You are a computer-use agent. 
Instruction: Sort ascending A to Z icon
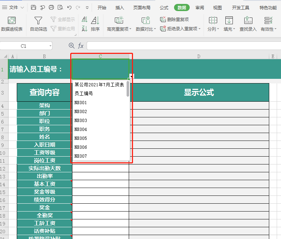[x=85, y=19]
